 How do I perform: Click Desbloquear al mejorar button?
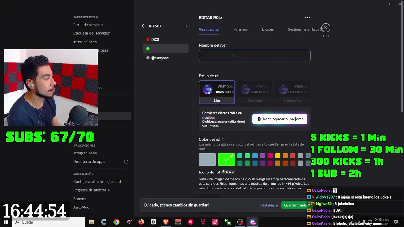(x=280, y=119)
